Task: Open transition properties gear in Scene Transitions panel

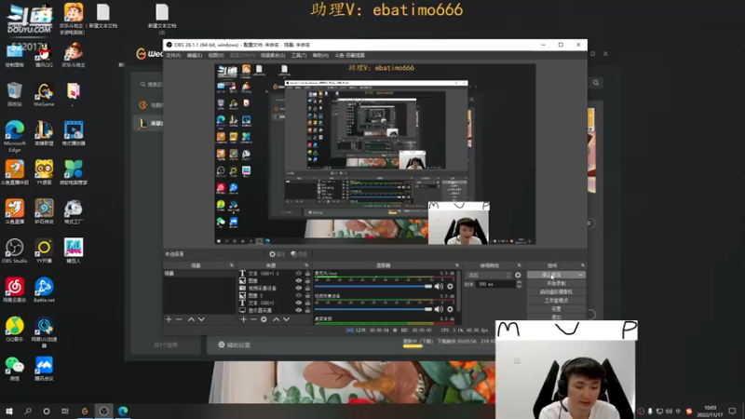Action: point(518,275)
